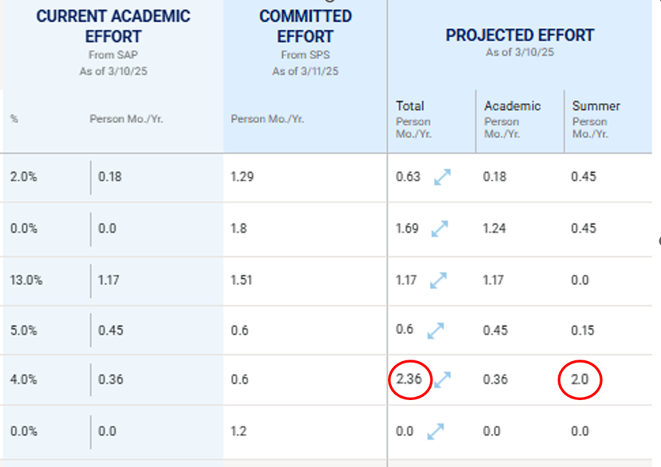The height and width of the screenshot is (467, 661).
Task: Click the 13.0% current effort cell
Action: click(26, 280)
